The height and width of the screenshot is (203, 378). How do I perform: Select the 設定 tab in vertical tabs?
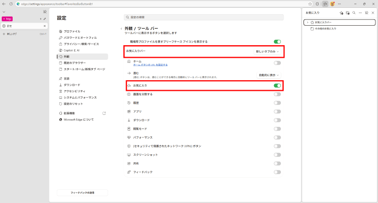click(x=24, y=26)
